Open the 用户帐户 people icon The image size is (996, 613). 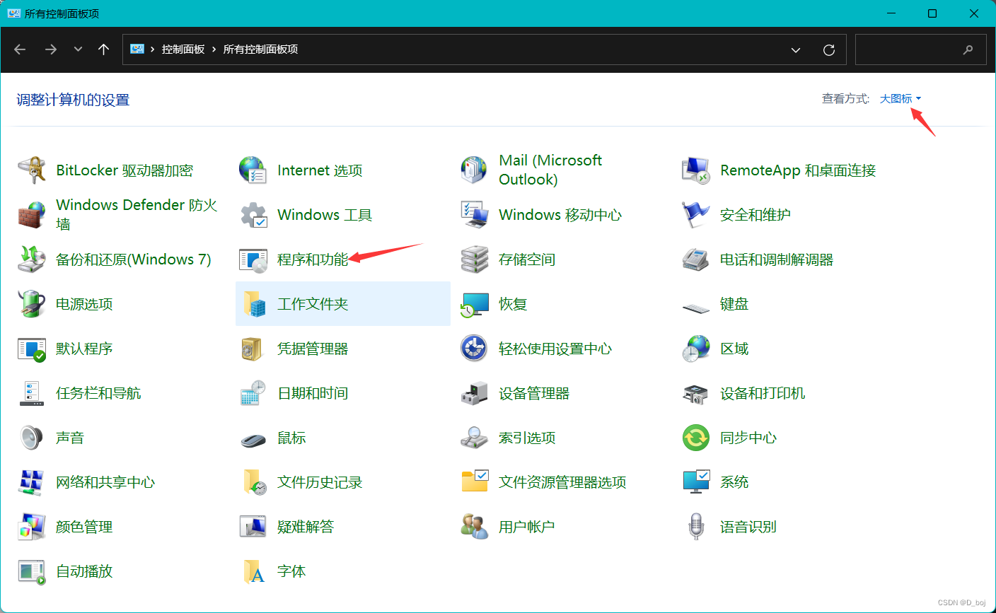(x=474, y=527)
